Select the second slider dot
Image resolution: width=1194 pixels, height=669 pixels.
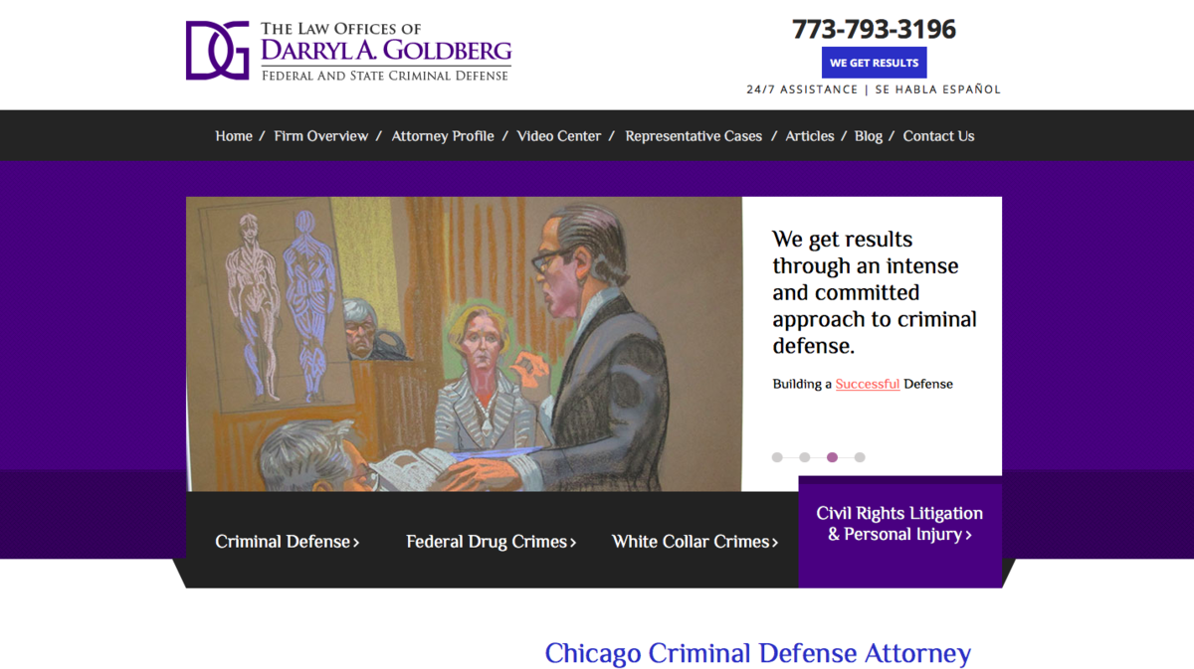pos(804,457)
